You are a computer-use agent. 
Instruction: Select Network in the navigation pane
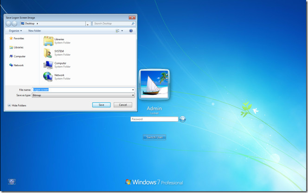click(x=17, y=65)
